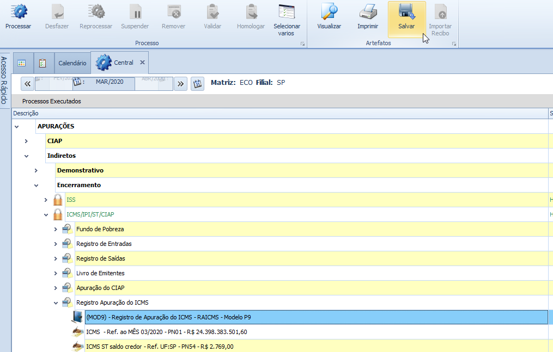
Task: Click the Processar gear icon
Action: point(19,12)
